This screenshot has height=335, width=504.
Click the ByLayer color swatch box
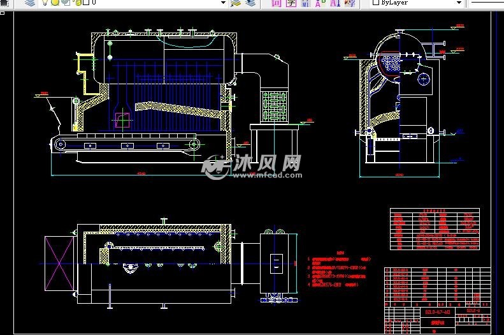click(376, 3)
